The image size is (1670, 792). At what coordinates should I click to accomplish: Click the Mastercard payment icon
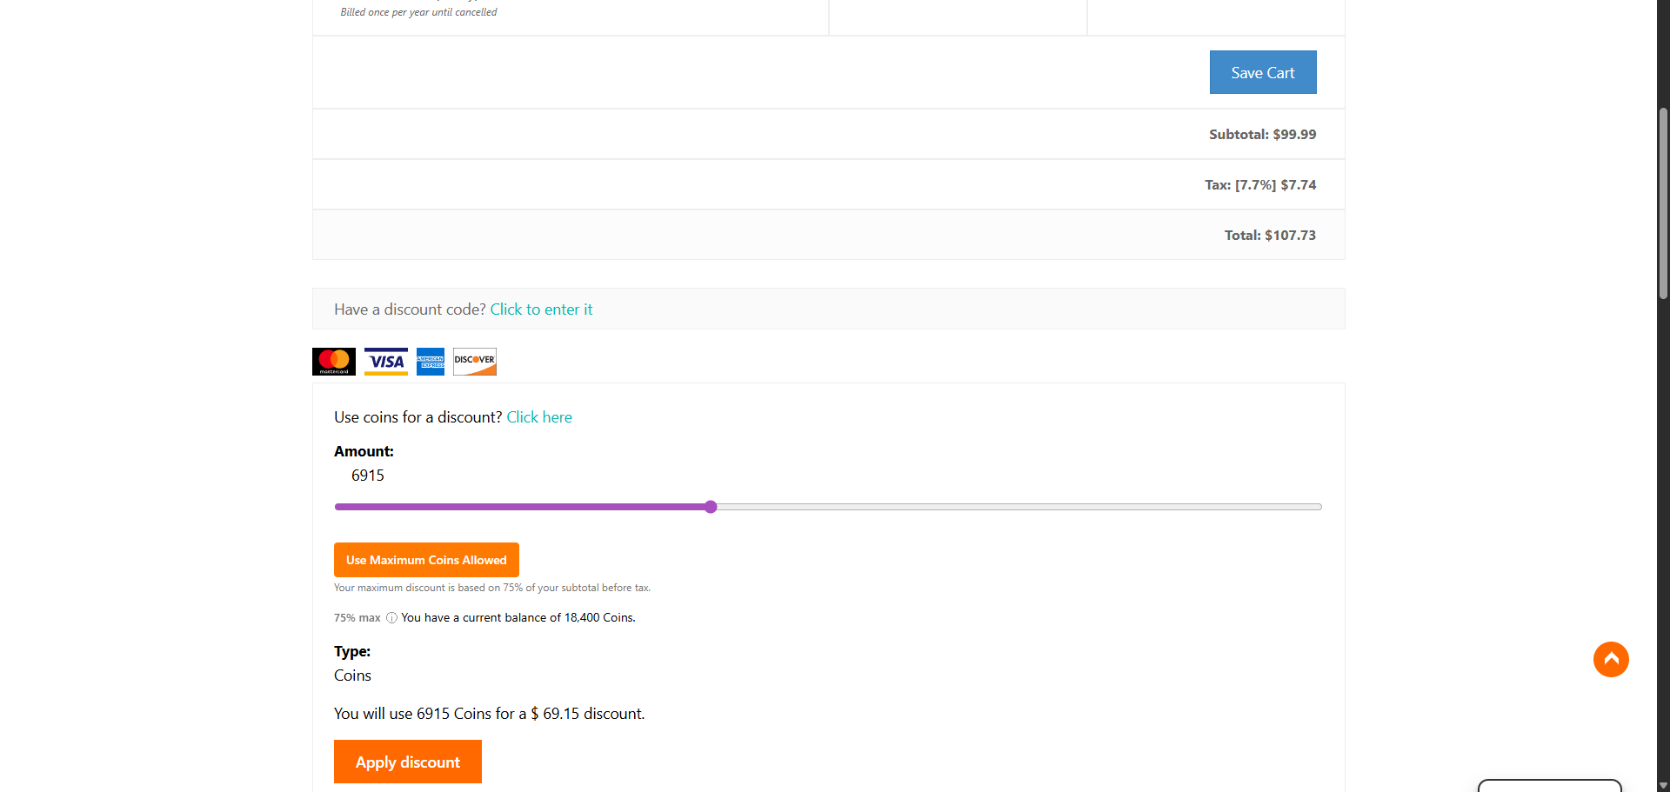click(x=334, y=362)
